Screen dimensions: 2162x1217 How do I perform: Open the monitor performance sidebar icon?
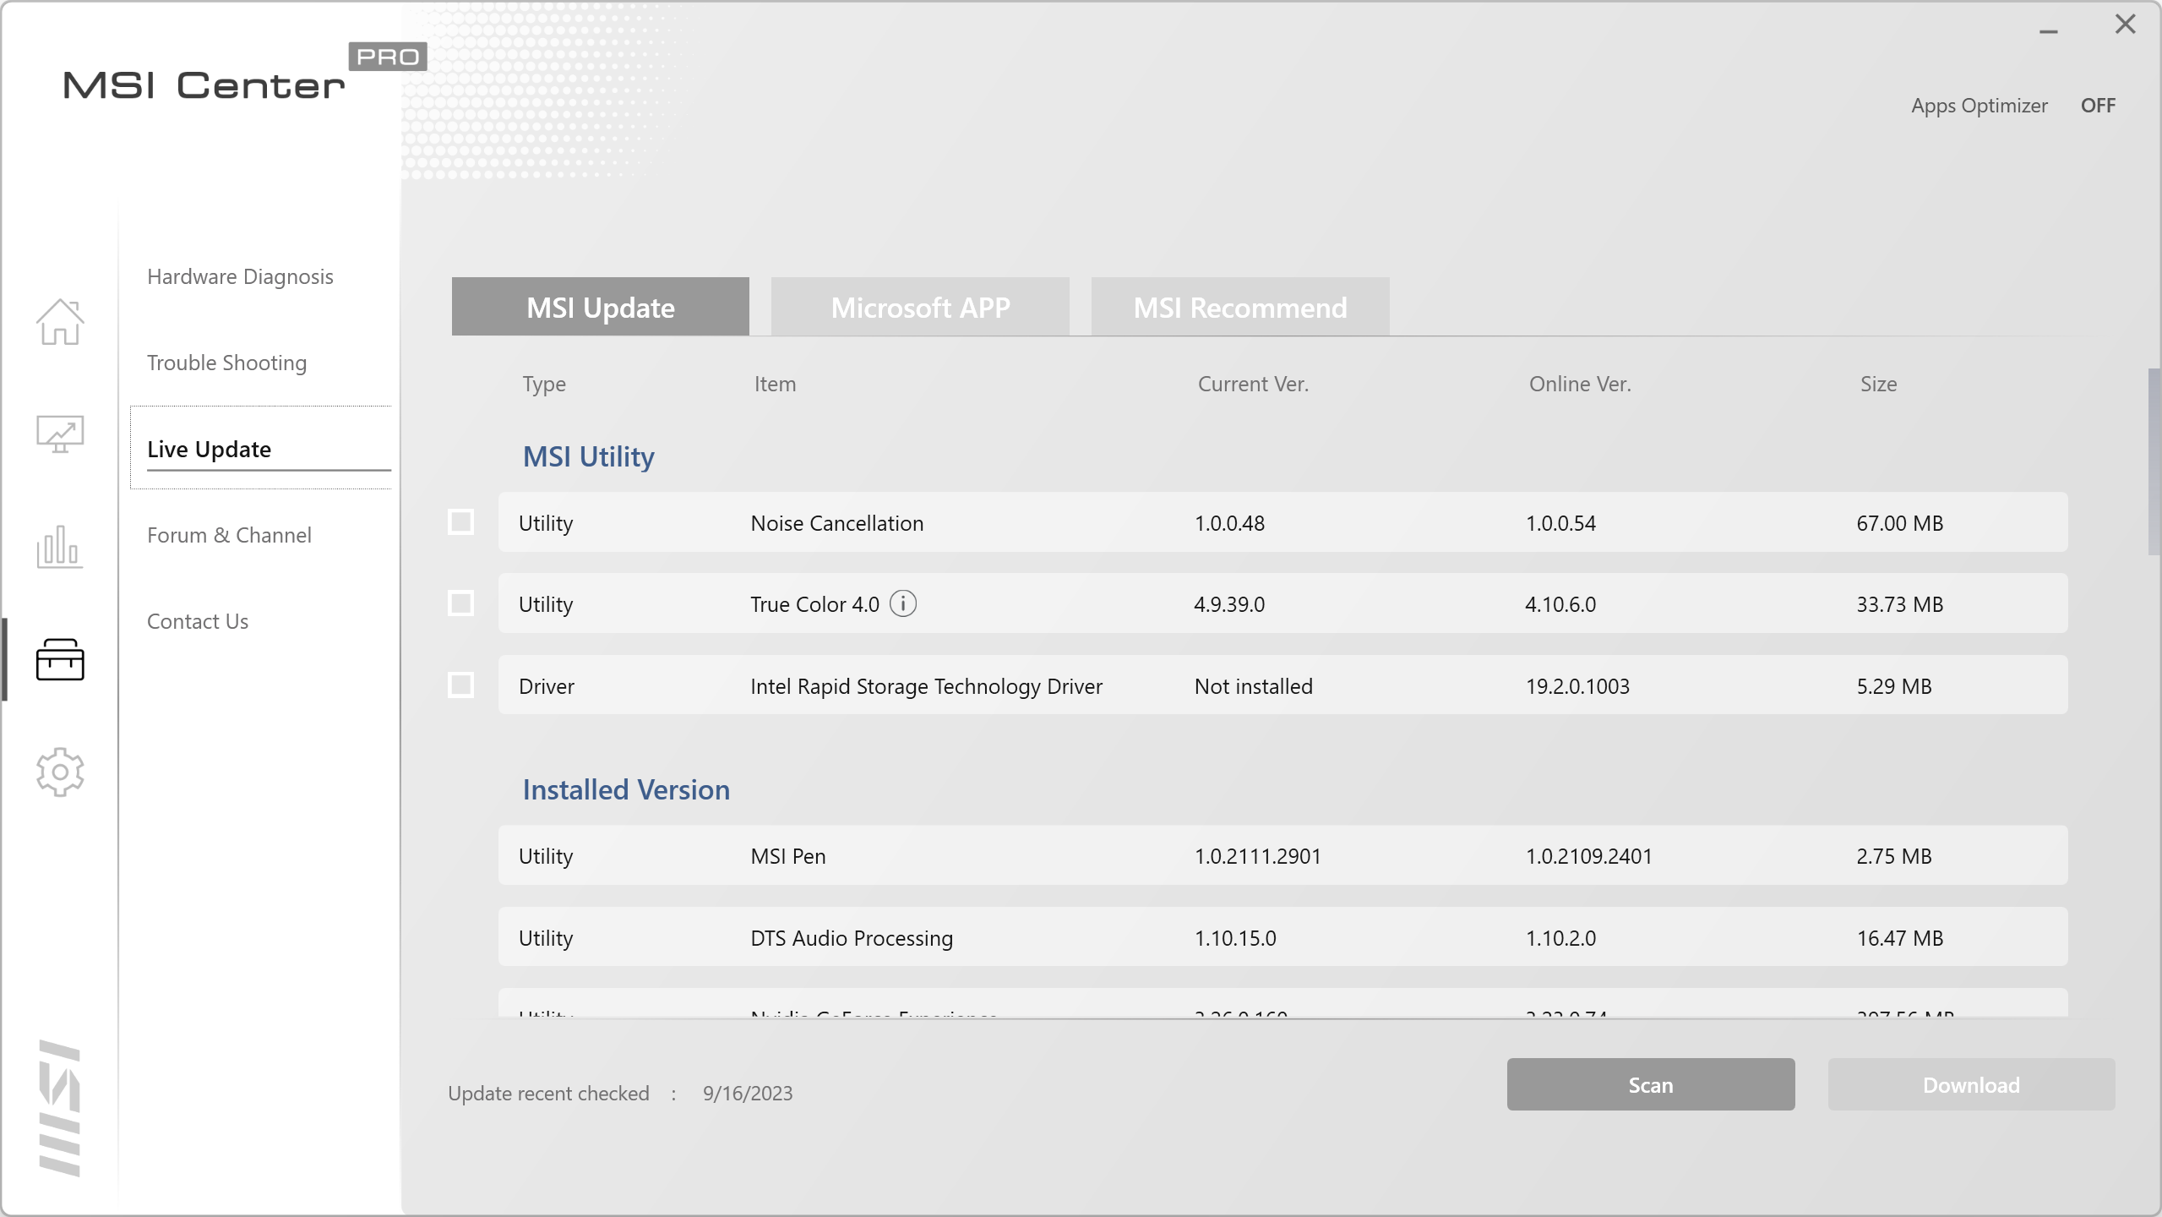click(60, 434)
